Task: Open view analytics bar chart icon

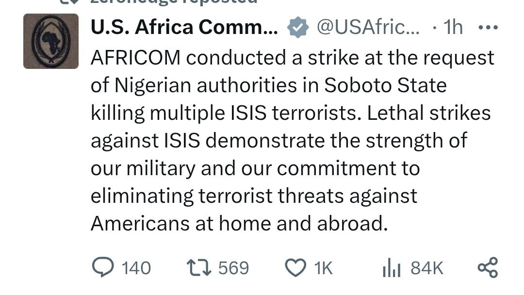Action: [391, 268]
